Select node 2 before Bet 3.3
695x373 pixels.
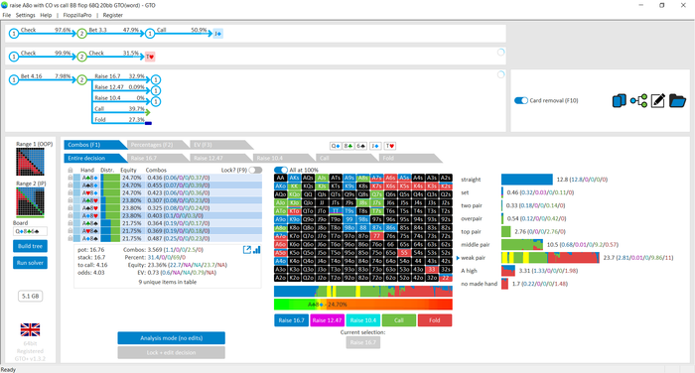tap(82, 34)
